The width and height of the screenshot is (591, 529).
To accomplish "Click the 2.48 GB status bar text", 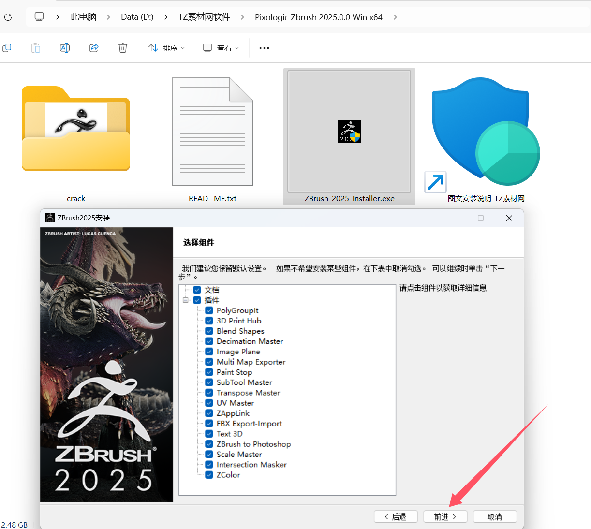I will pyautogui.click(x=14, y=525).
